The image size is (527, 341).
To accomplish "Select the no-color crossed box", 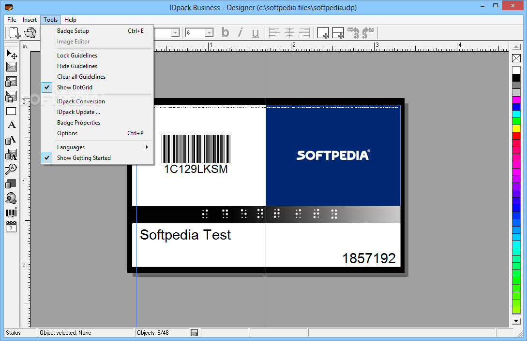I will click(x=516, y=58).
